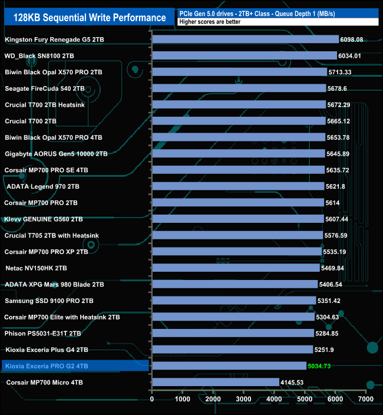Click the x-axis label 5000
The width and height of the screenshot is (383, 415).
point(305,399)
